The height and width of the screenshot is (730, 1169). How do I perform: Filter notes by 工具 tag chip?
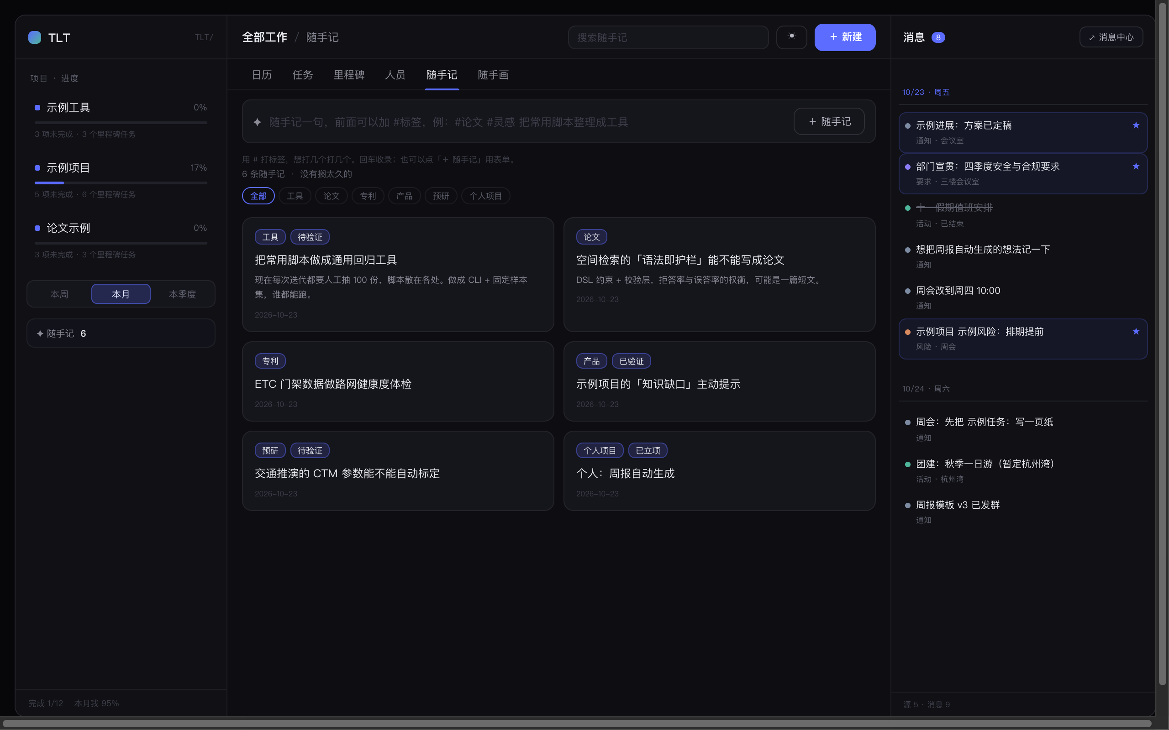tap(295, 196)
